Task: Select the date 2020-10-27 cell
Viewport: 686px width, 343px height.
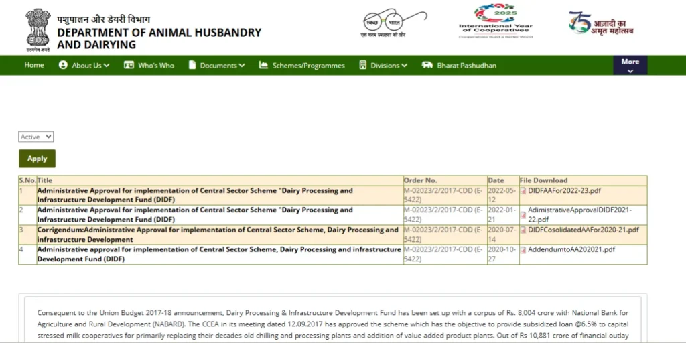Action: (x=502, y=254)
